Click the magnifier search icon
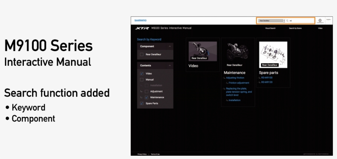Viewport: 337px width, 159px height. click(287, 21)
